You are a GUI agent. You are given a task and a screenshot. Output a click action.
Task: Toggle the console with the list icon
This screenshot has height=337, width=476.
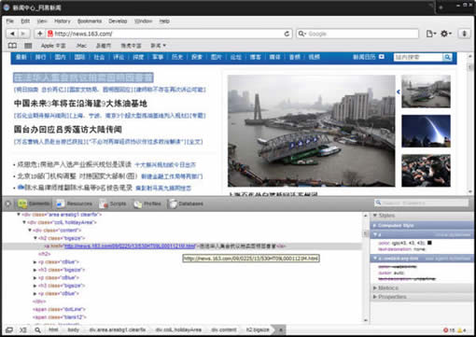click(x=23, y=330)
